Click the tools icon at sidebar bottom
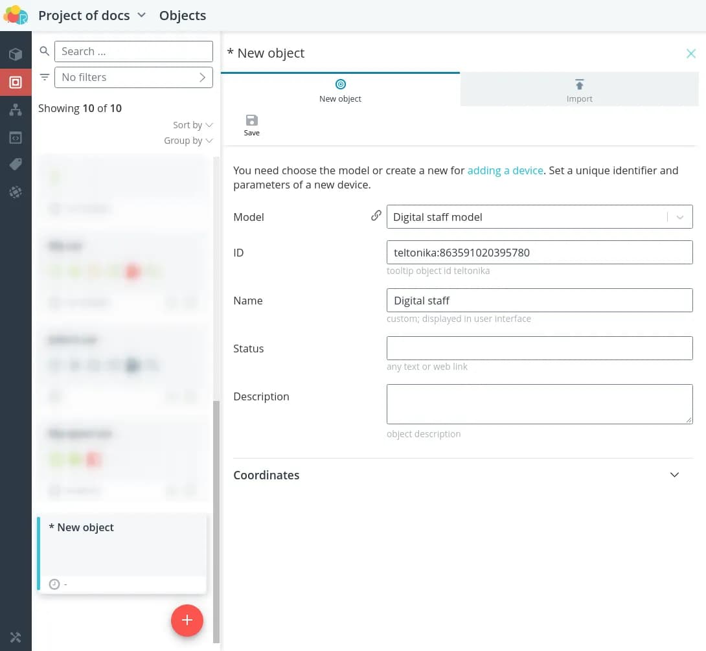 [x=16, y=637]
